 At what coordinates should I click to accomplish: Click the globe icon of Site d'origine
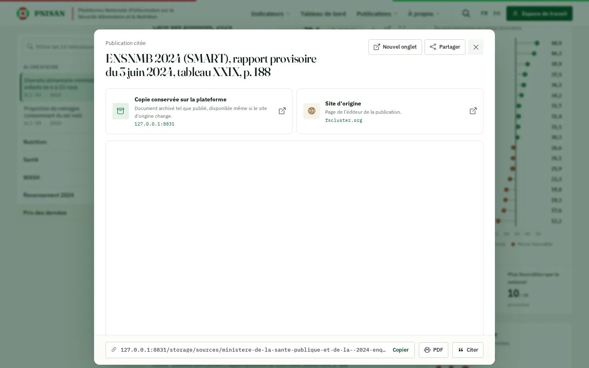coord(312,111)
